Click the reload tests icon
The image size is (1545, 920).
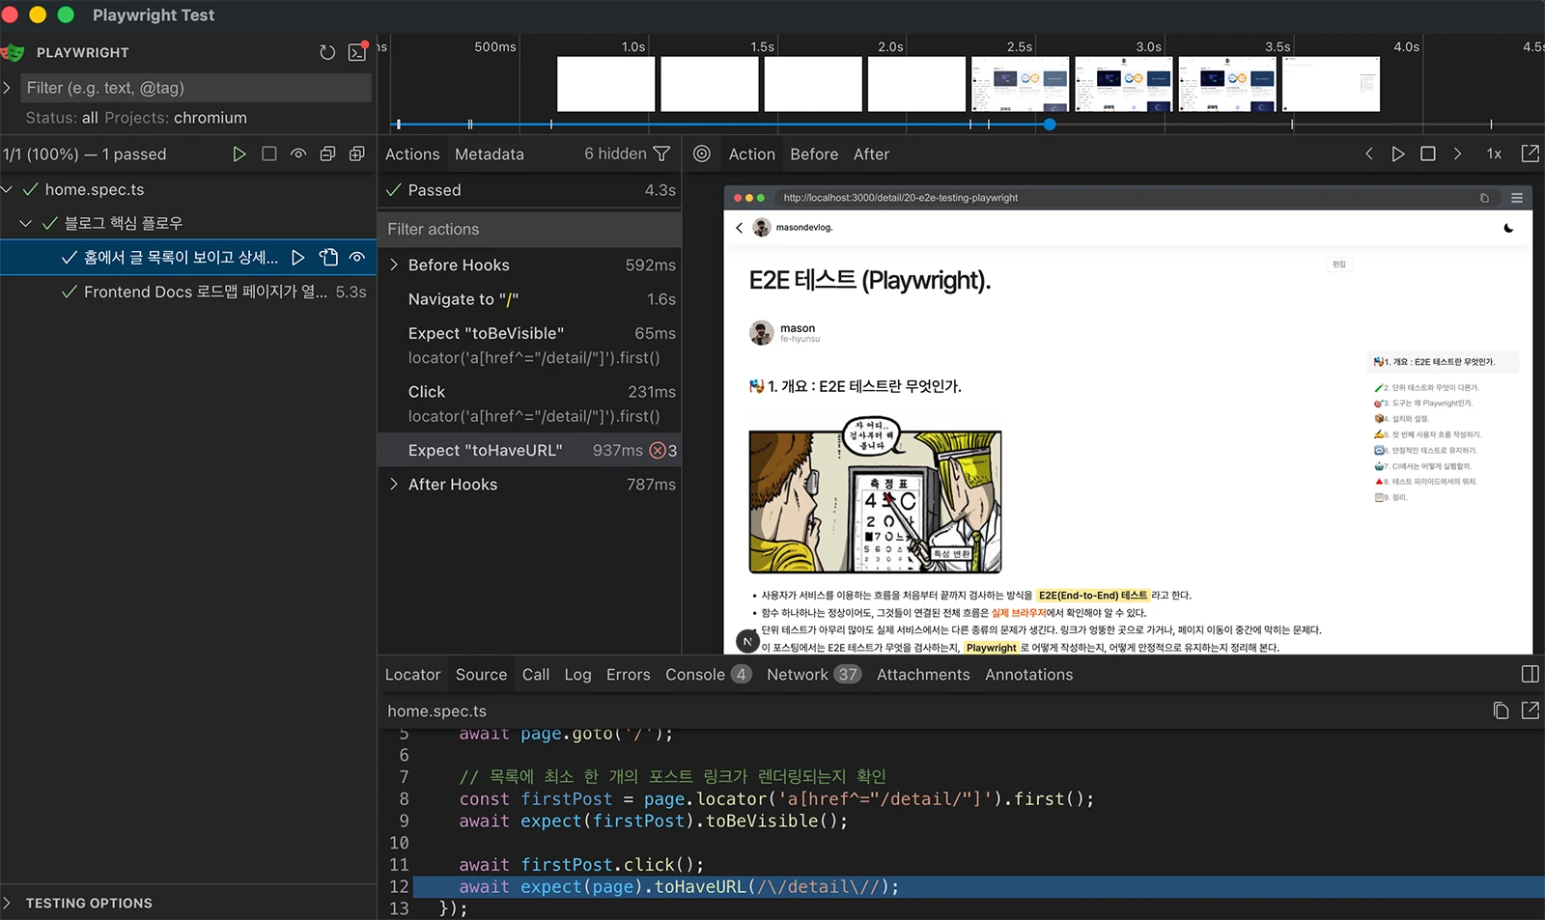click(327, 52)
